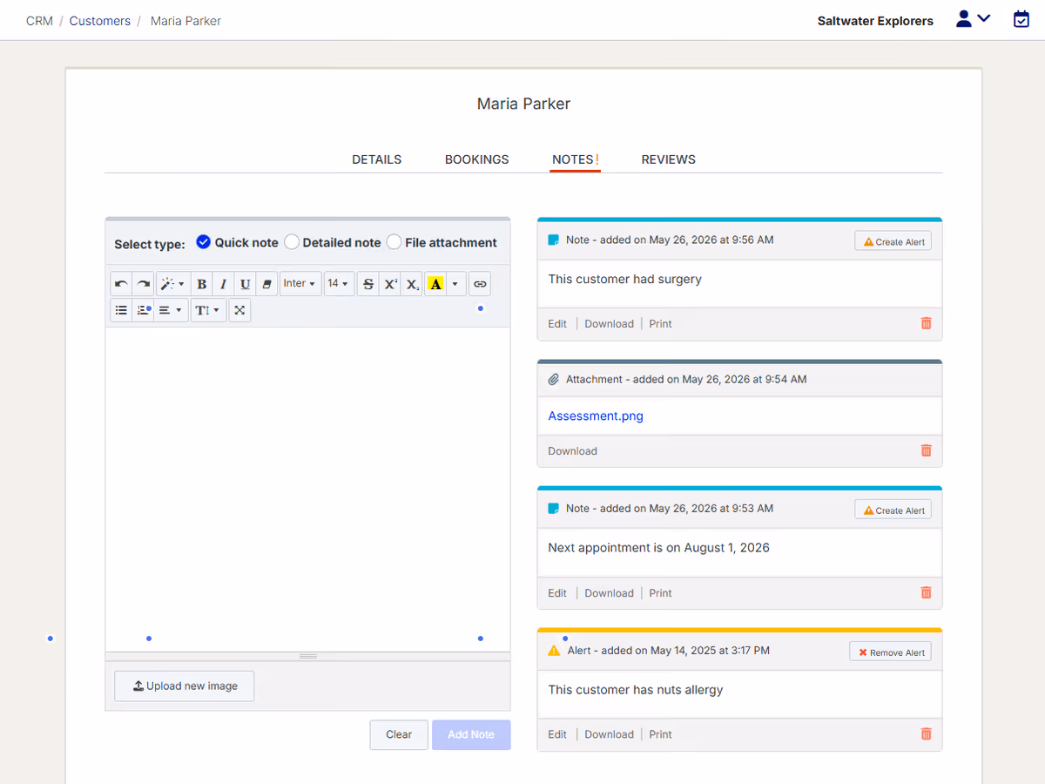This screenshot has height=784, width=1045.
Task: Apply italic formatting
Action: point(224,284)
